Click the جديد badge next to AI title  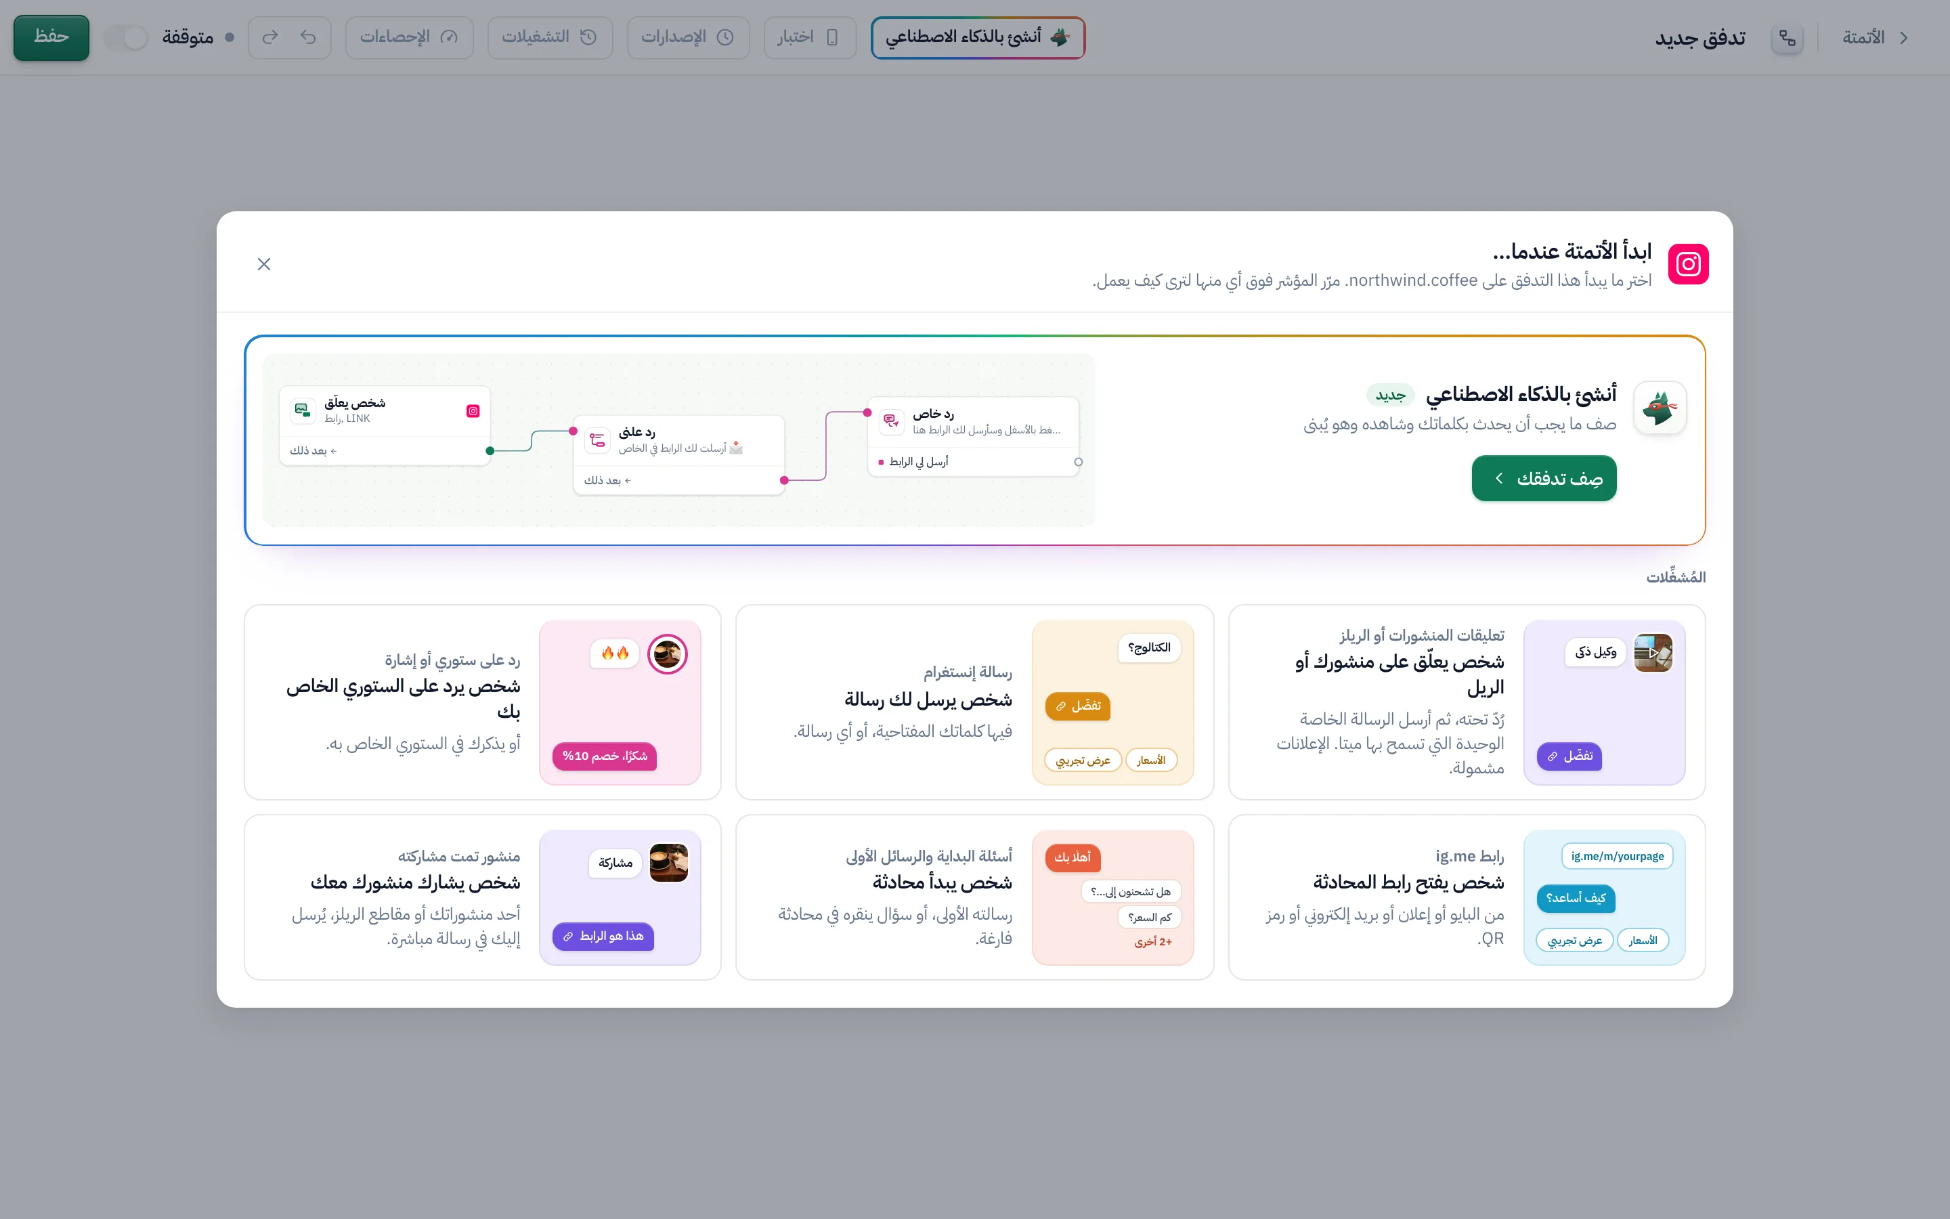coord(1390,395)
